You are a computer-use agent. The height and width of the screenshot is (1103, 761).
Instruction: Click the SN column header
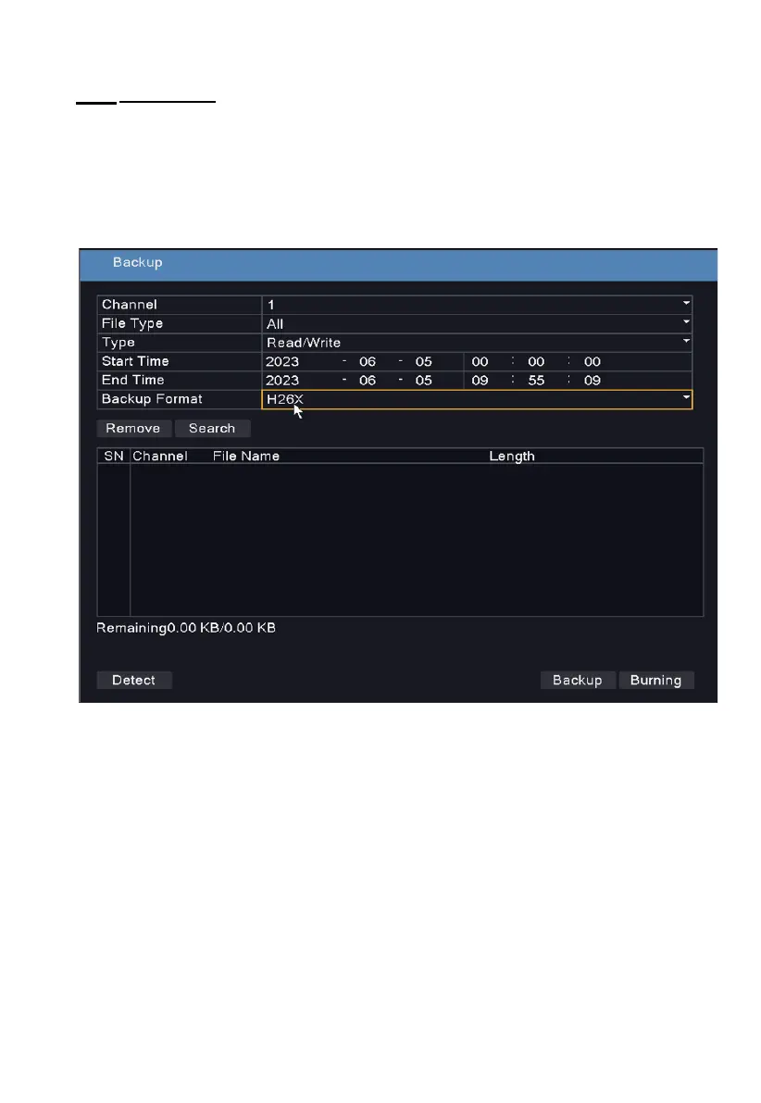click(114, 457)
